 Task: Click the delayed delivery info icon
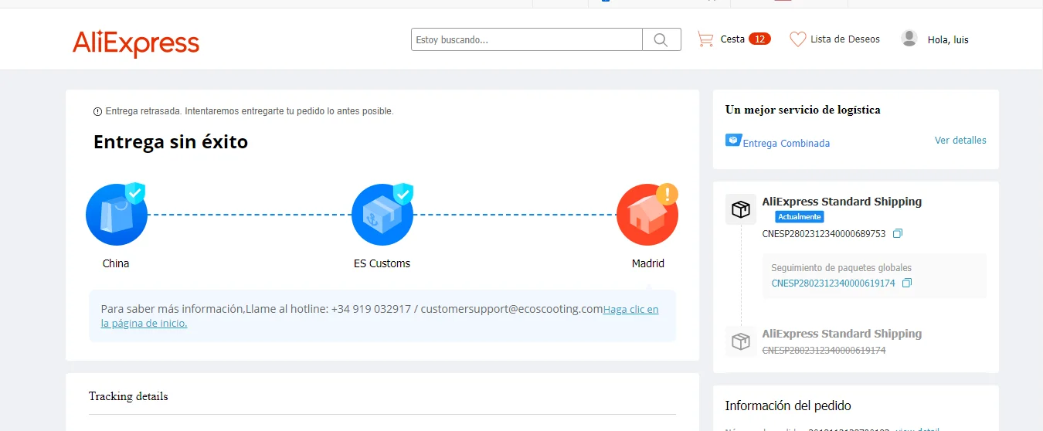click(x=97, y=112)
